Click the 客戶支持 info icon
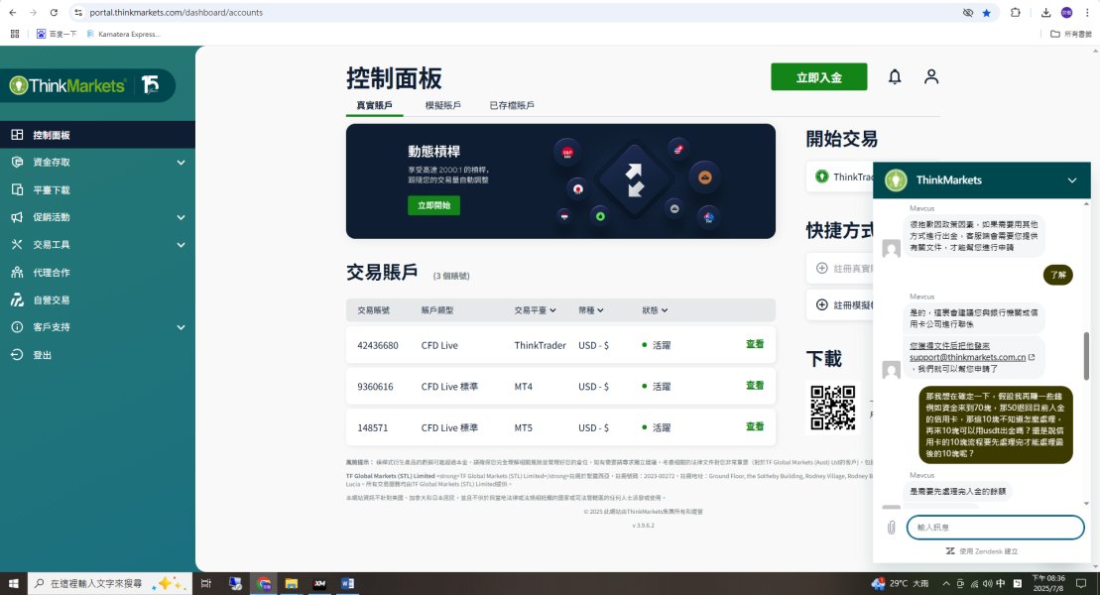The image size is (1100, 595). pos(17,327)
